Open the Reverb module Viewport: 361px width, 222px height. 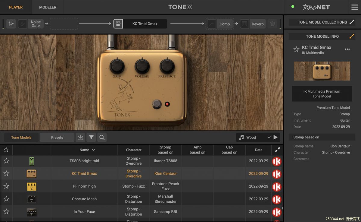tap(257, 24)
